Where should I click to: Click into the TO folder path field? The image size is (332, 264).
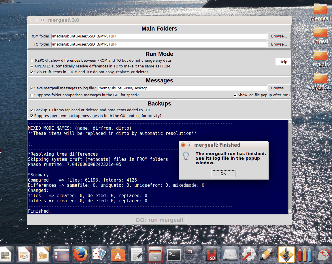coord(159,44)
